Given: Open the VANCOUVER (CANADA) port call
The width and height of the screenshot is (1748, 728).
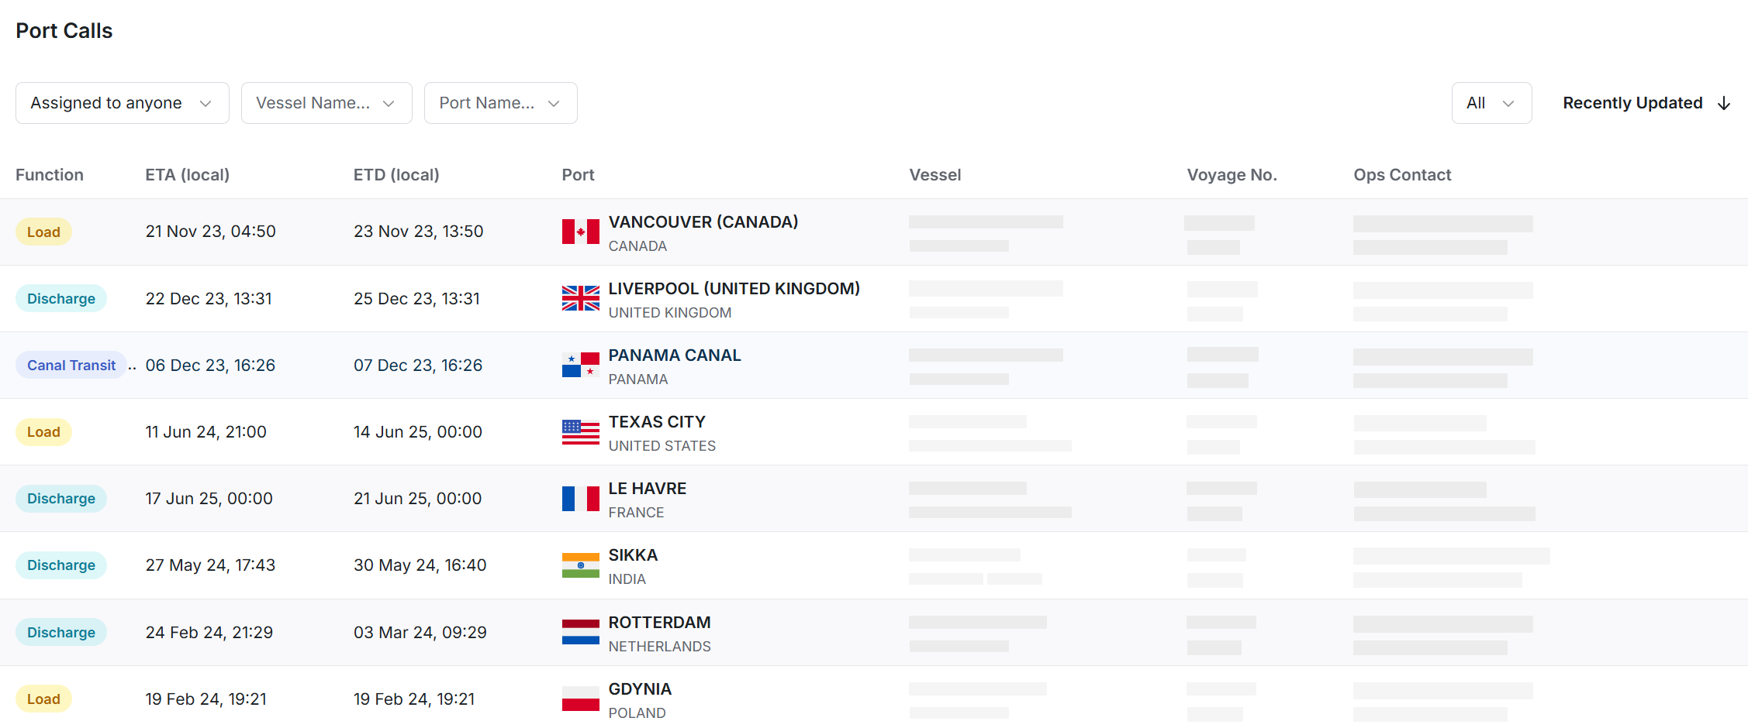Looking at the screenshot, I should click(703, 222).
